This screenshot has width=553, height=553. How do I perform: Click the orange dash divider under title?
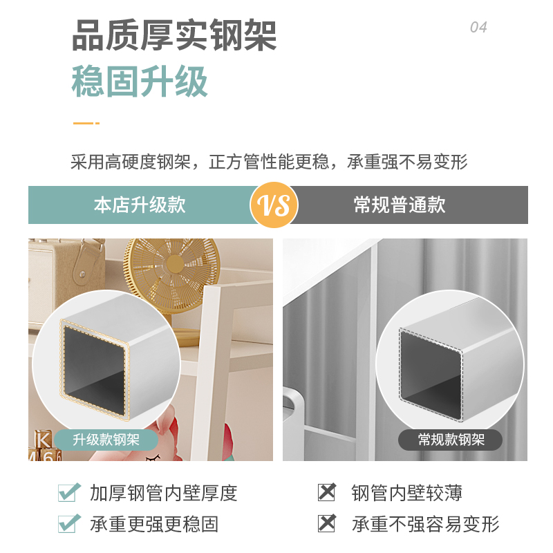pyautogui.click(x=86, y=123)
